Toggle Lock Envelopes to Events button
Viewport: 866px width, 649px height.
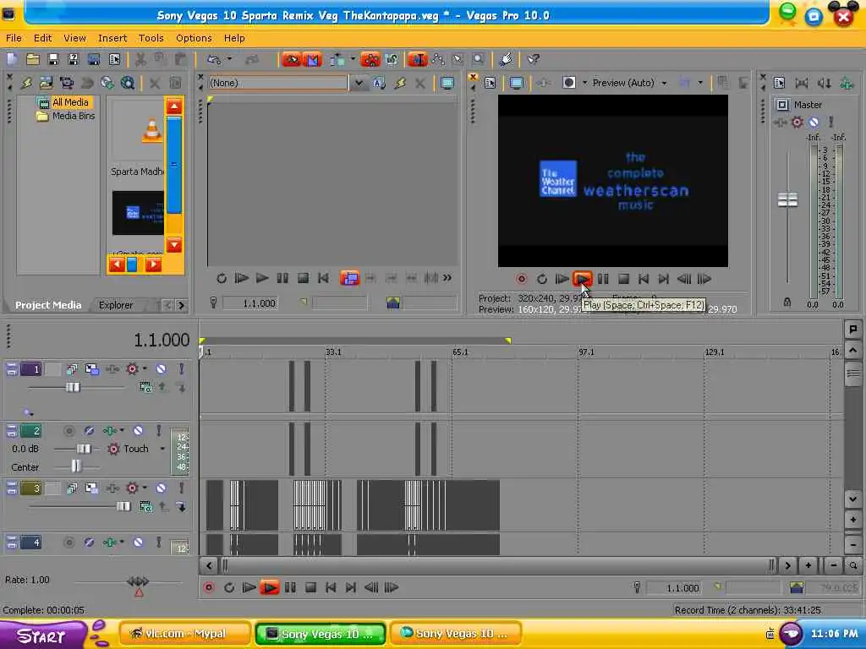[370, 59]
